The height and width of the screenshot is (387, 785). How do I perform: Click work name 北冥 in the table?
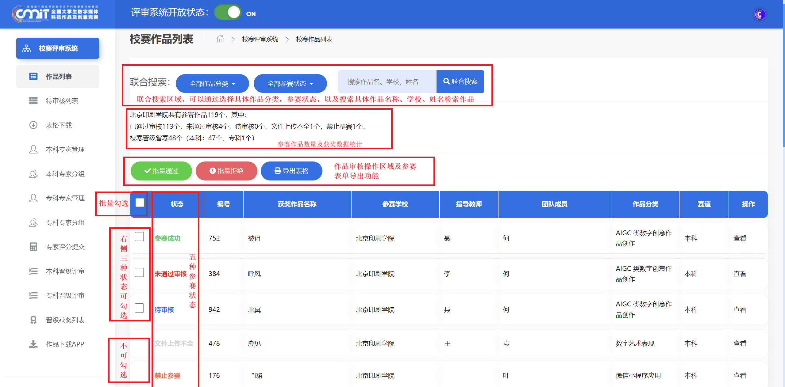coord(254,309)
